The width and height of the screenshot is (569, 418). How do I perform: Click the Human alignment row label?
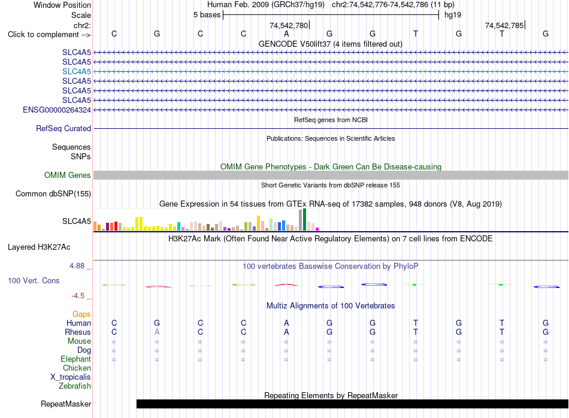tap(78, 323)
